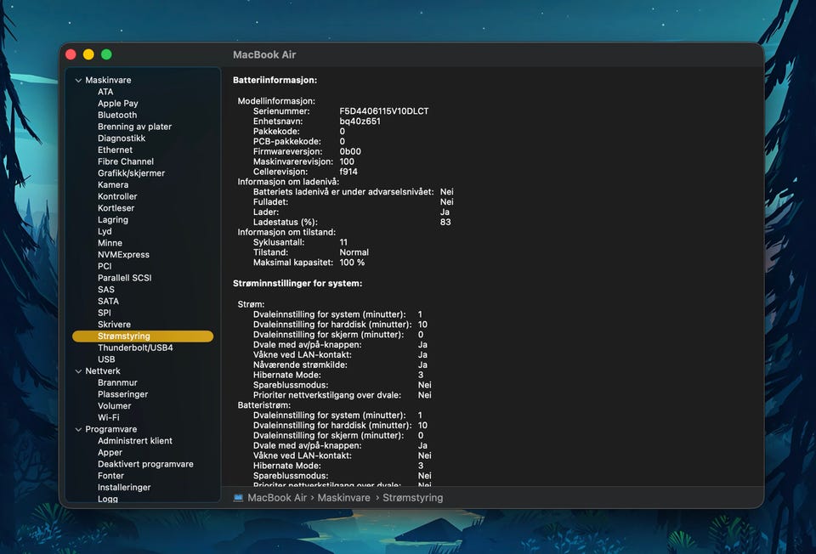Click the Modellinformasjon label
Image resolution: width=816 pixels, height=554 pixels.
point(276,101)
